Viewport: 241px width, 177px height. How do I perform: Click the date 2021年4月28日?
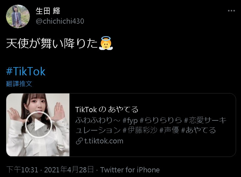pos(69,170)
